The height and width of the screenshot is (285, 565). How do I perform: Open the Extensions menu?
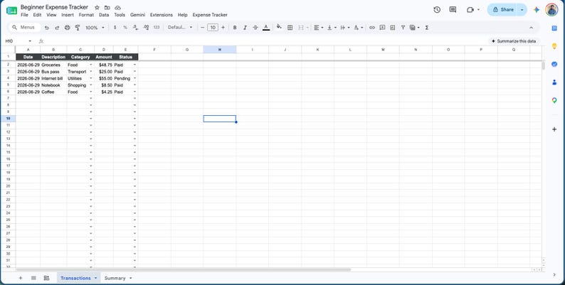(162, 15)
